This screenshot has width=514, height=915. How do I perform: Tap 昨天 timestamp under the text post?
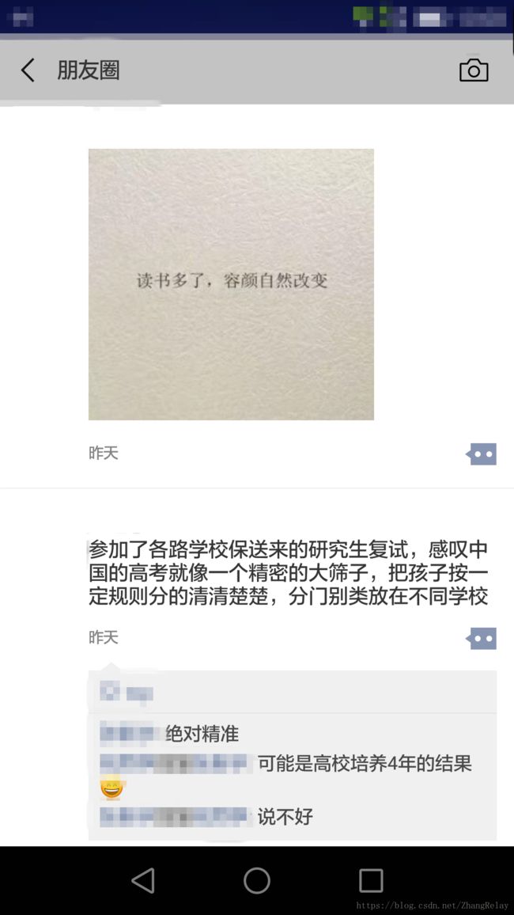104,637
